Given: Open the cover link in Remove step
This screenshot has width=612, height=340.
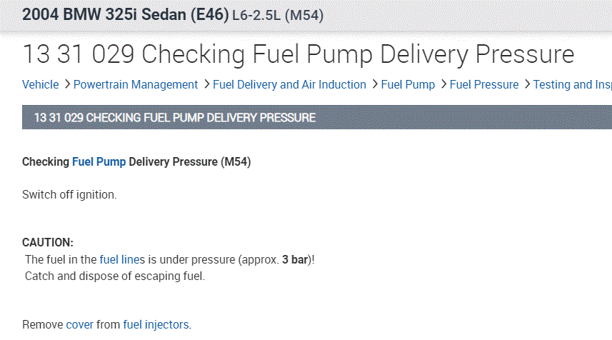Looking at the screenshot, I should pyautogui.click(x=79, y=324).
